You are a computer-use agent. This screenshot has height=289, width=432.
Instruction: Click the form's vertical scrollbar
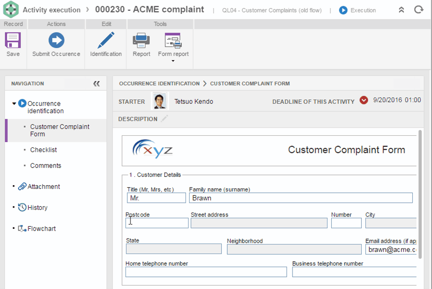point(420,193)
